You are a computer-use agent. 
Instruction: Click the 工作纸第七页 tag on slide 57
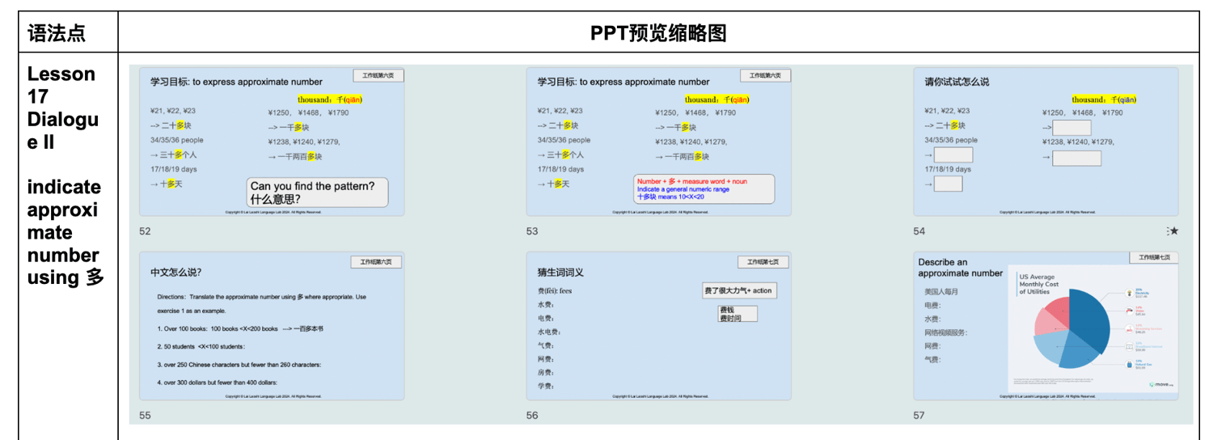[1154, 257]
